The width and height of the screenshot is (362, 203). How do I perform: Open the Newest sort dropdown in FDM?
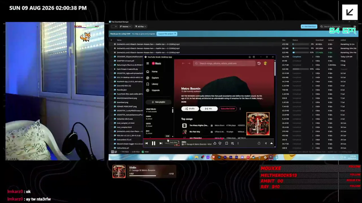[125, 27]
